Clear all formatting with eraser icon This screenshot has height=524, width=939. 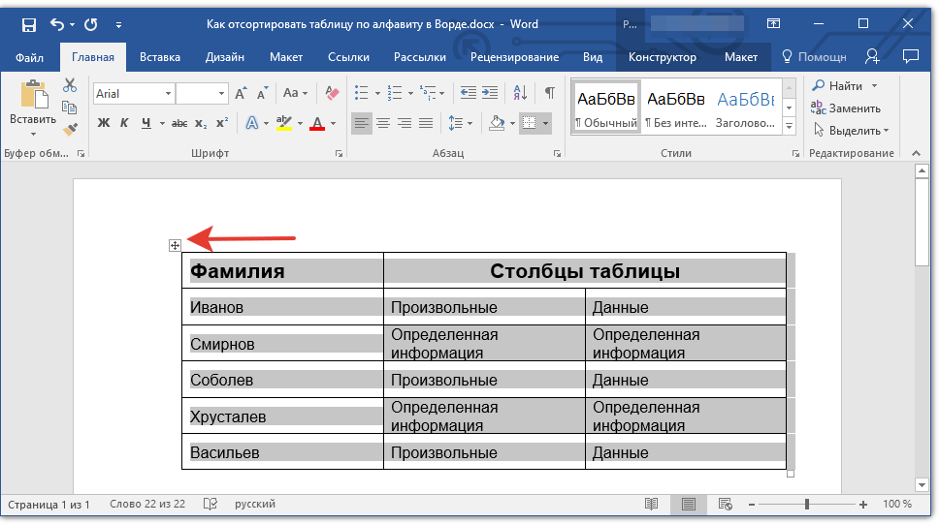pos(332,93)
